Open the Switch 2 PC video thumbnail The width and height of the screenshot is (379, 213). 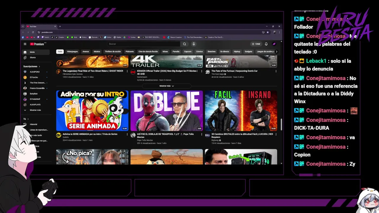tap(241, 157)
